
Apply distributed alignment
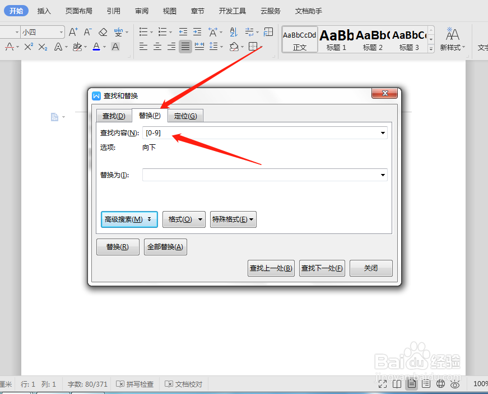pos(199,47)
